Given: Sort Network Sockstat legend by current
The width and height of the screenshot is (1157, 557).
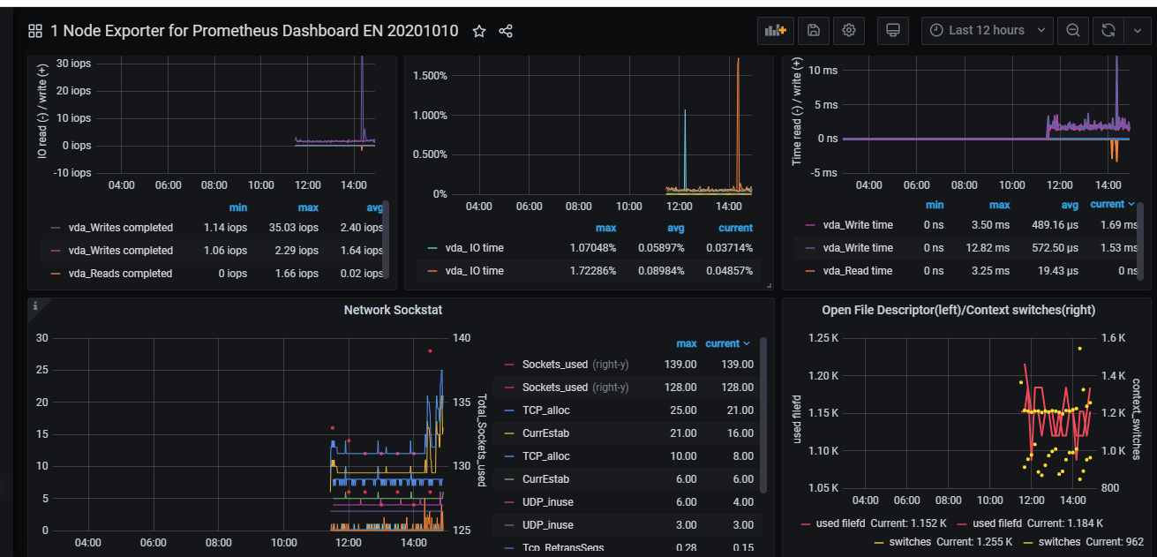Looking at the screenshot, I should pos(728,343).
